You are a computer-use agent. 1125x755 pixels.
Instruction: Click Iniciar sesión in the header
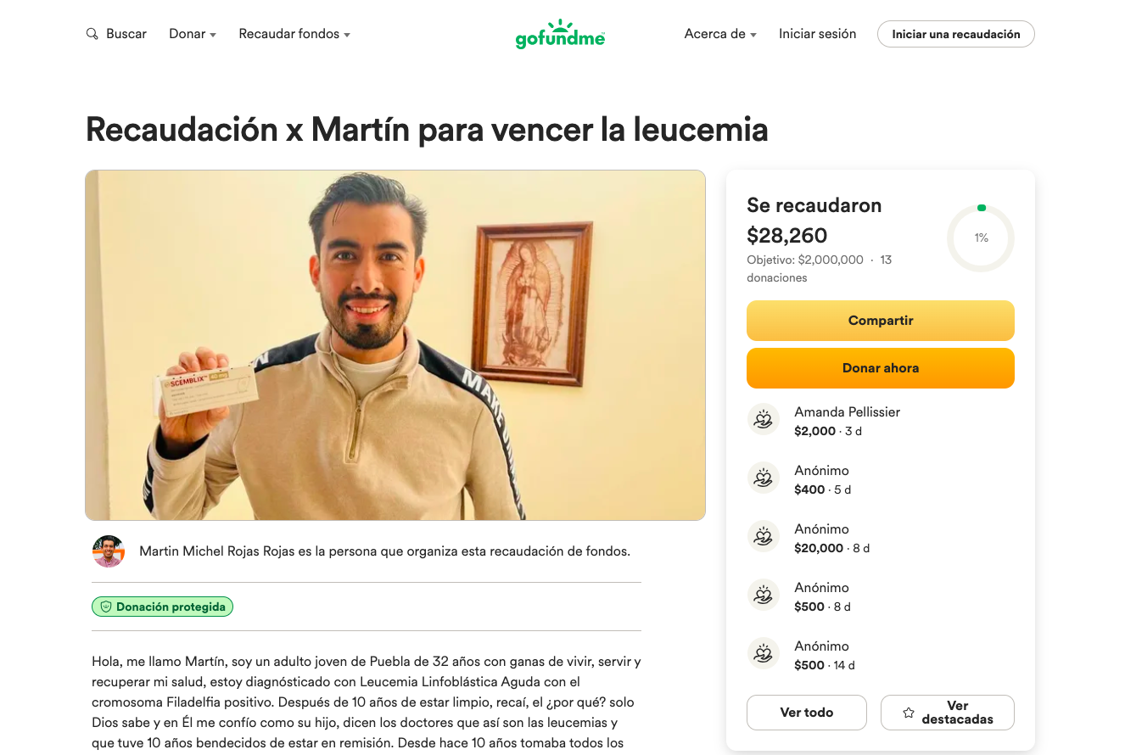(x=817, y=34)
